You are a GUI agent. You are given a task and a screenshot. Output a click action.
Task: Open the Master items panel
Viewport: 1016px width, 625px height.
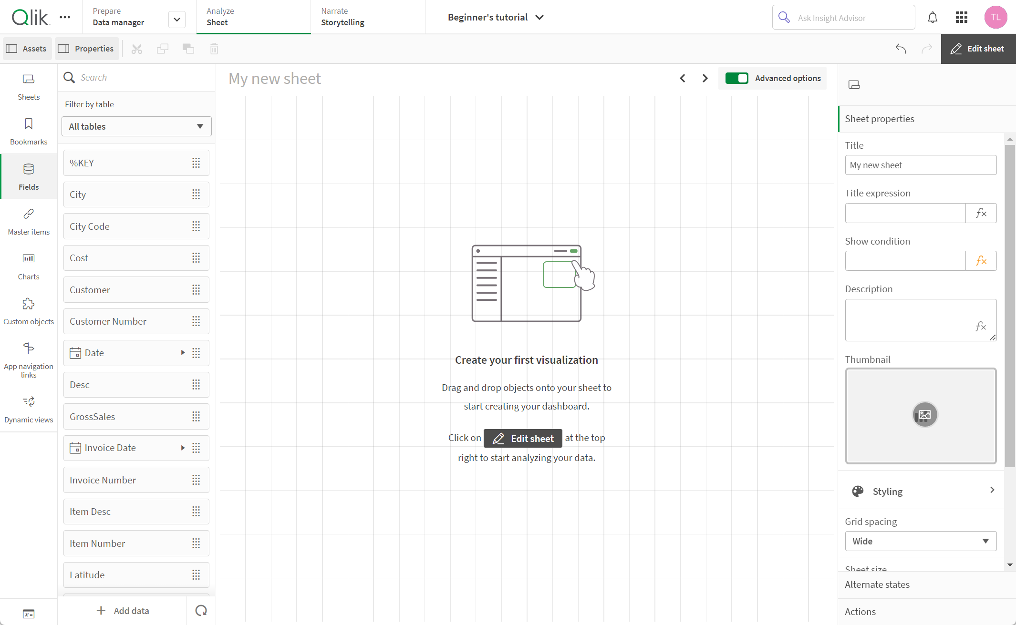tap(28, 223)
